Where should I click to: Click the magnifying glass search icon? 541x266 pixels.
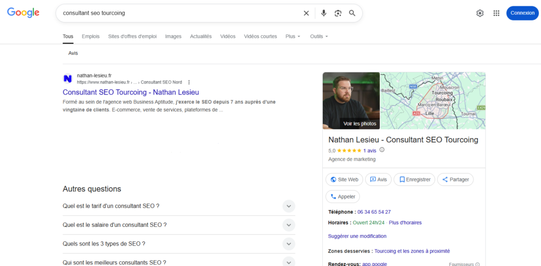(352, 13)
